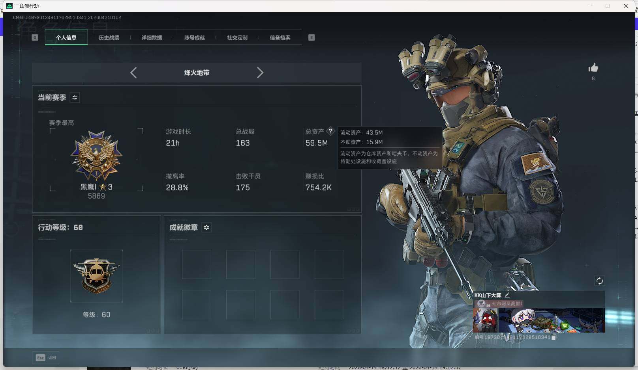Edit the name KK山下大雾 with the pencil icon
638x370 pixels.
[x=507, y=295]
